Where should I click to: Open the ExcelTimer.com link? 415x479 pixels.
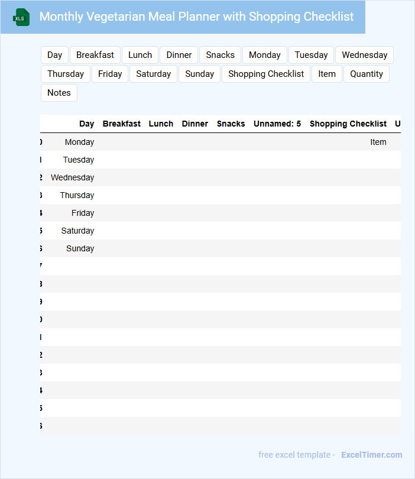point(372,455)
